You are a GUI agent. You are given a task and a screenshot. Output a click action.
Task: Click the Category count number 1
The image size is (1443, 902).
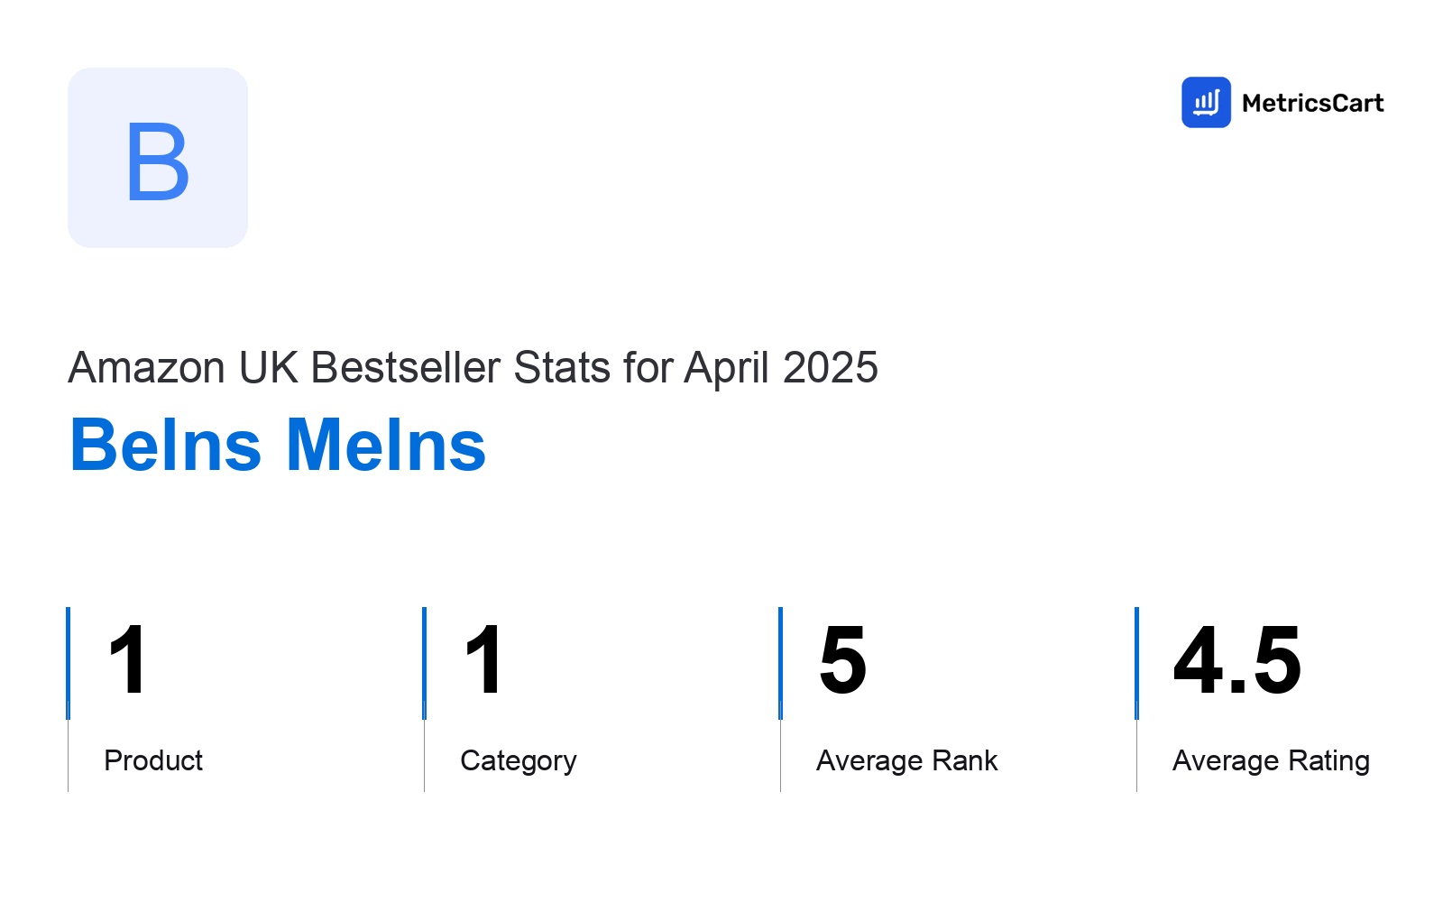point(483,661)
